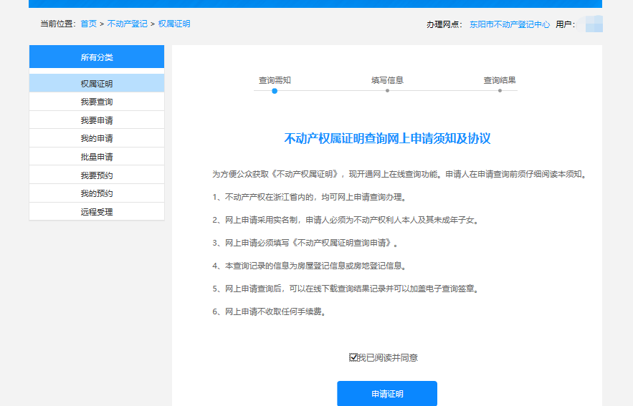Click the 查询结果 step marker dot
The width and height of the screenshot is (633, 406).
click(500, 91)
